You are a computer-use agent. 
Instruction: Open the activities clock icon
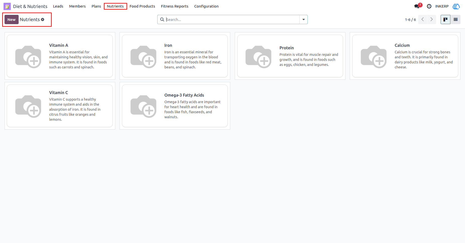(429, 6)
